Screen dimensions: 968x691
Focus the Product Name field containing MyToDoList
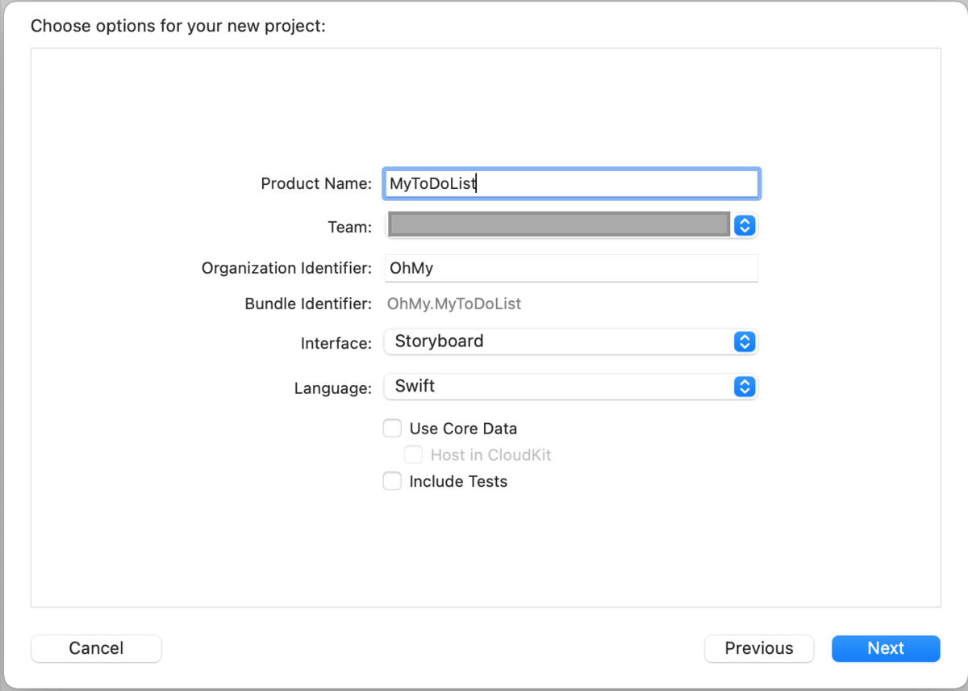571,183
